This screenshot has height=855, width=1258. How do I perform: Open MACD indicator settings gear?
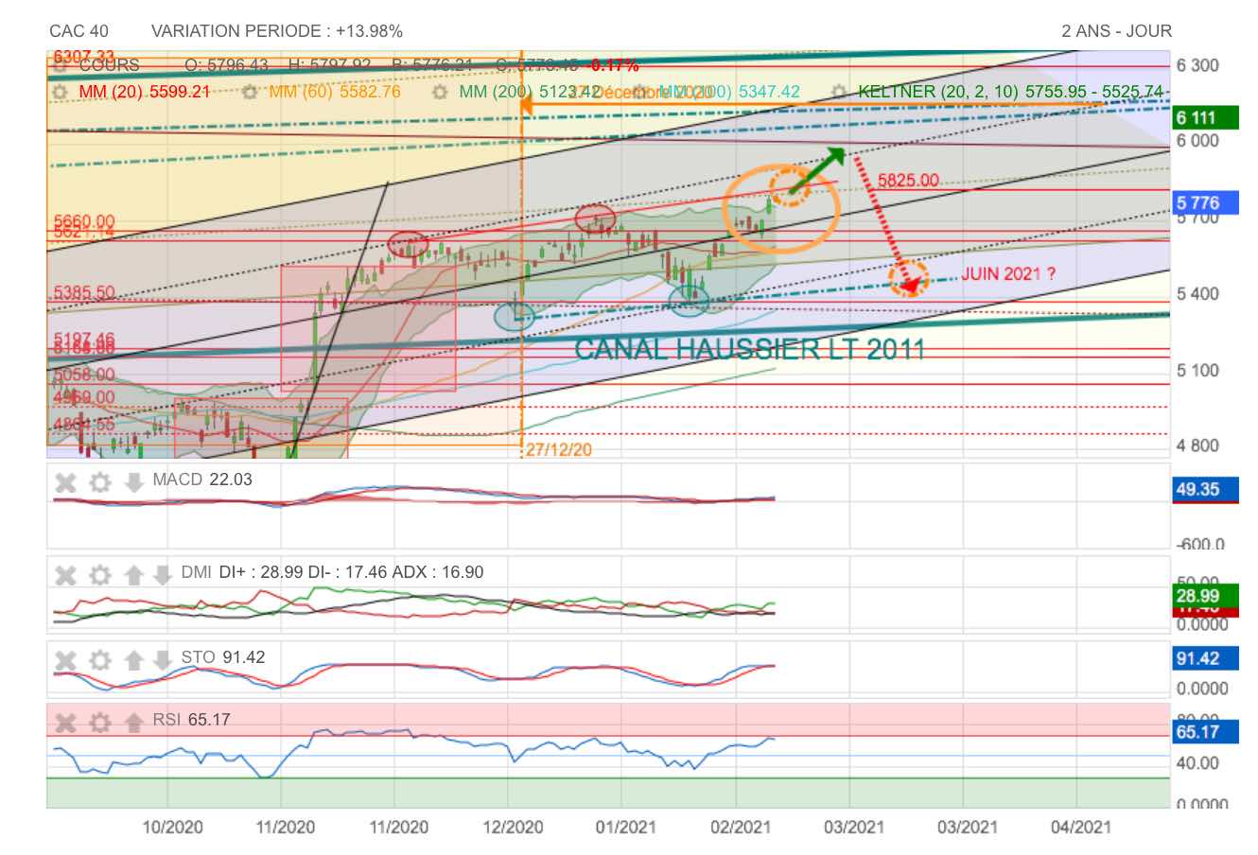(100, 483)
